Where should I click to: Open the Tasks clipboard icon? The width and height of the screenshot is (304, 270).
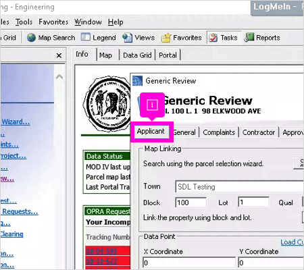tap(213, 38)
